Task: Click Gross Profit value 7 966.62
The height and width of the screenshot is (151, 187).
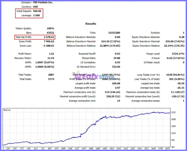Action: [x=49, y=41]
